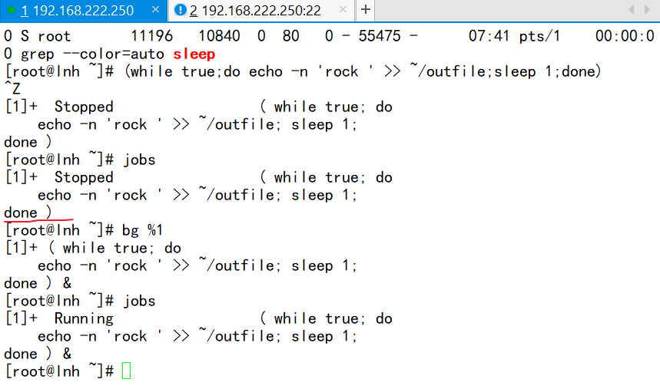Click the green connection dot on tab 1
Screen dimensions: 660x389
(11, 11)
